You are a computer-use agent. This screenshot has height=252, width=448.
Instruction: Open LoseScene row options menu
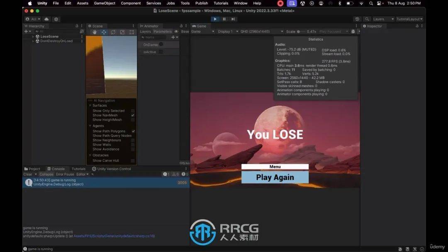coord(82,36)
